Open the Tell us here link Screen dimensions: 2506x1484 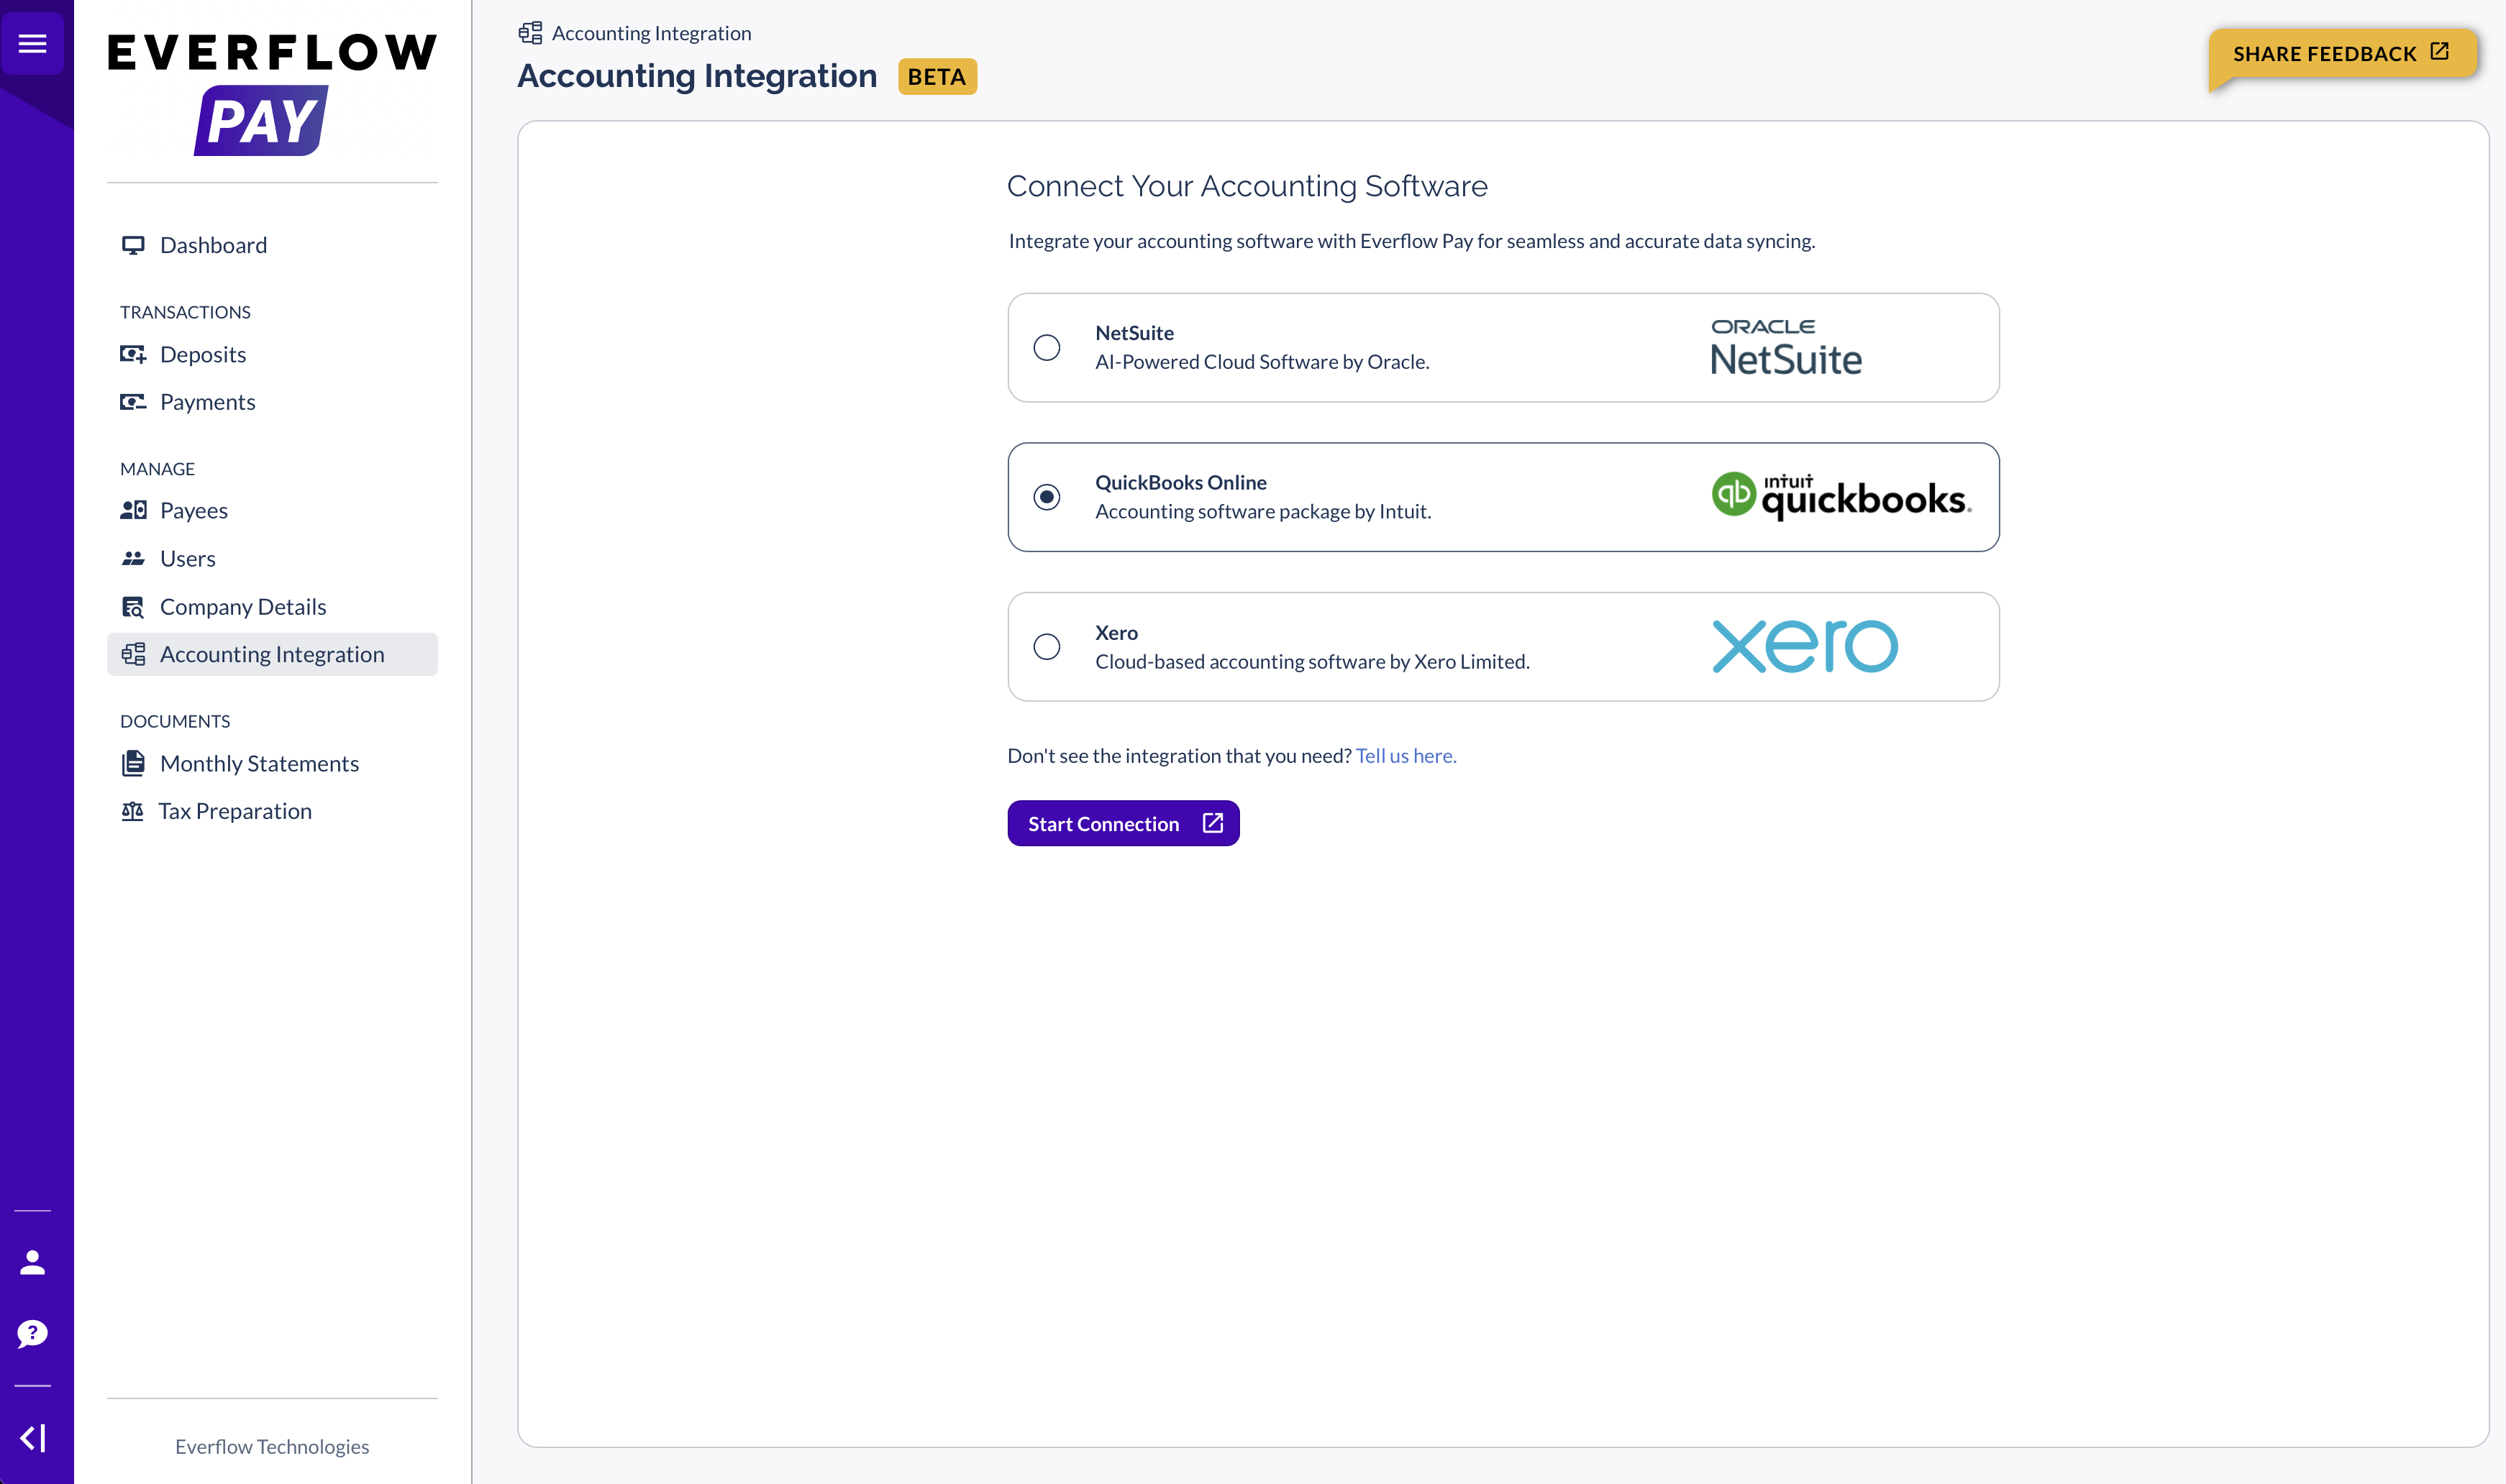click(1405, 755)
